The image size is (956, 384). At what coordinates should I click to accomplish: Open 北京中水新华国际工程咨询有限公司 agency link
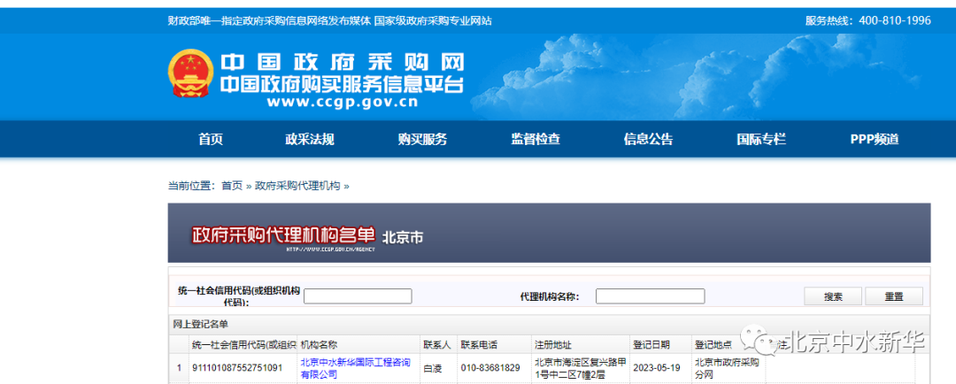[x=354, y=368]
